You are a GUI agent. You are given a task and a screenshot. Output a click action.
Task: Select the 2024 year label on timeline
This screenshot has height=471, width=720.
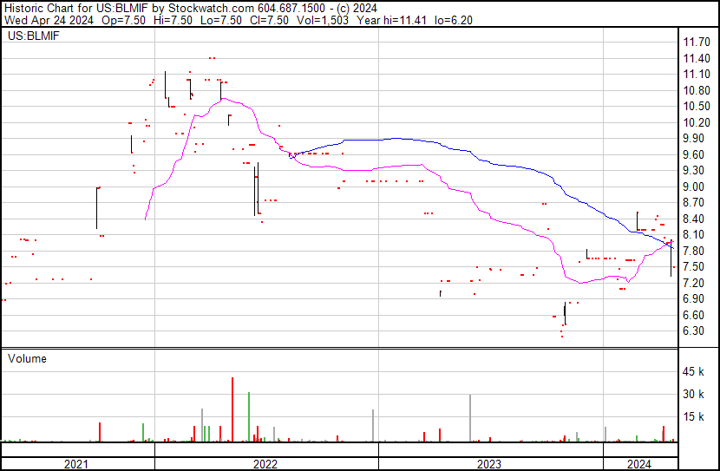639,464
